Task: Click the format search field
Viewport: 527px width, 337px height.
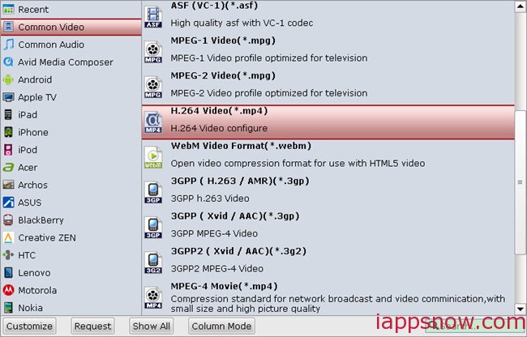Action: coord(476,326)
